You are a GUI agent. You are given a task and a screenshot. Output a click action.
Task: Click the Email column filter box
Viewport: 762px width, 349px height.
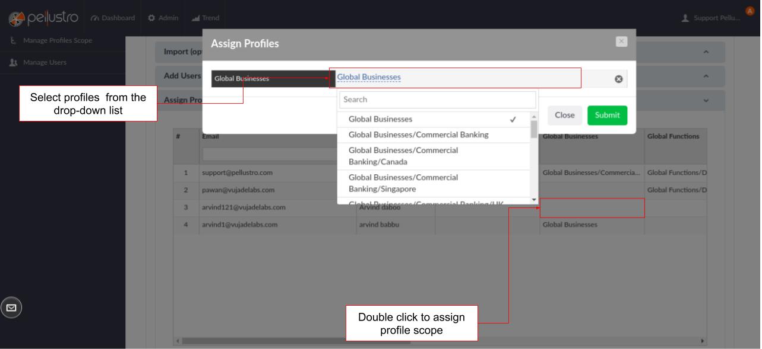click(x=269, y=155)
